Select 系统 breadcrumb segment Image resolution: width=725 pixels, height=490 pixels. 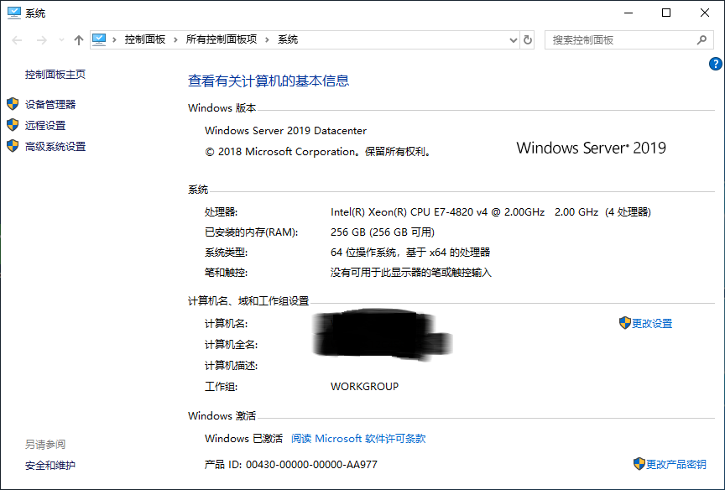(x=288, y=39)
